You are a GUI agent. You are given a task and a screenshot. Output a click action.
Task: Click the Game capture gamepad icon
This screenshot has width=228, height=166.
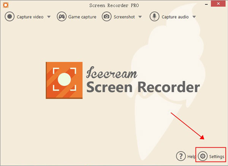pyautogui.click(x=62, y=17)
